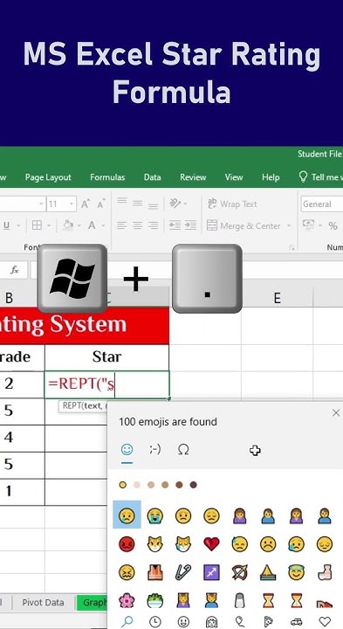Apply underline with the U button
This screenshot has width=343, height=629.
tap(6, 225)
